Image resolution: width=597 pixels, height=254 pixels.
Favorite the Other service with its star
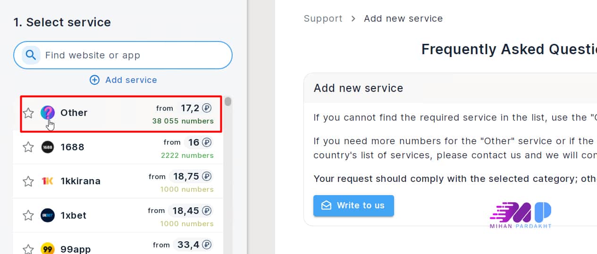click(28, 113)
